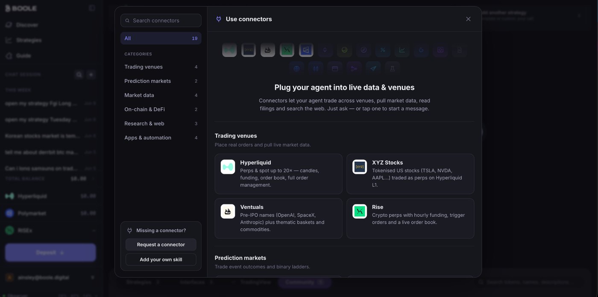Image resolution: width=598 pixels, height=297 pixels.
Task: Click the scissors-style workflow connector icon
Action: pyautogui.click(x=354, y=68)
